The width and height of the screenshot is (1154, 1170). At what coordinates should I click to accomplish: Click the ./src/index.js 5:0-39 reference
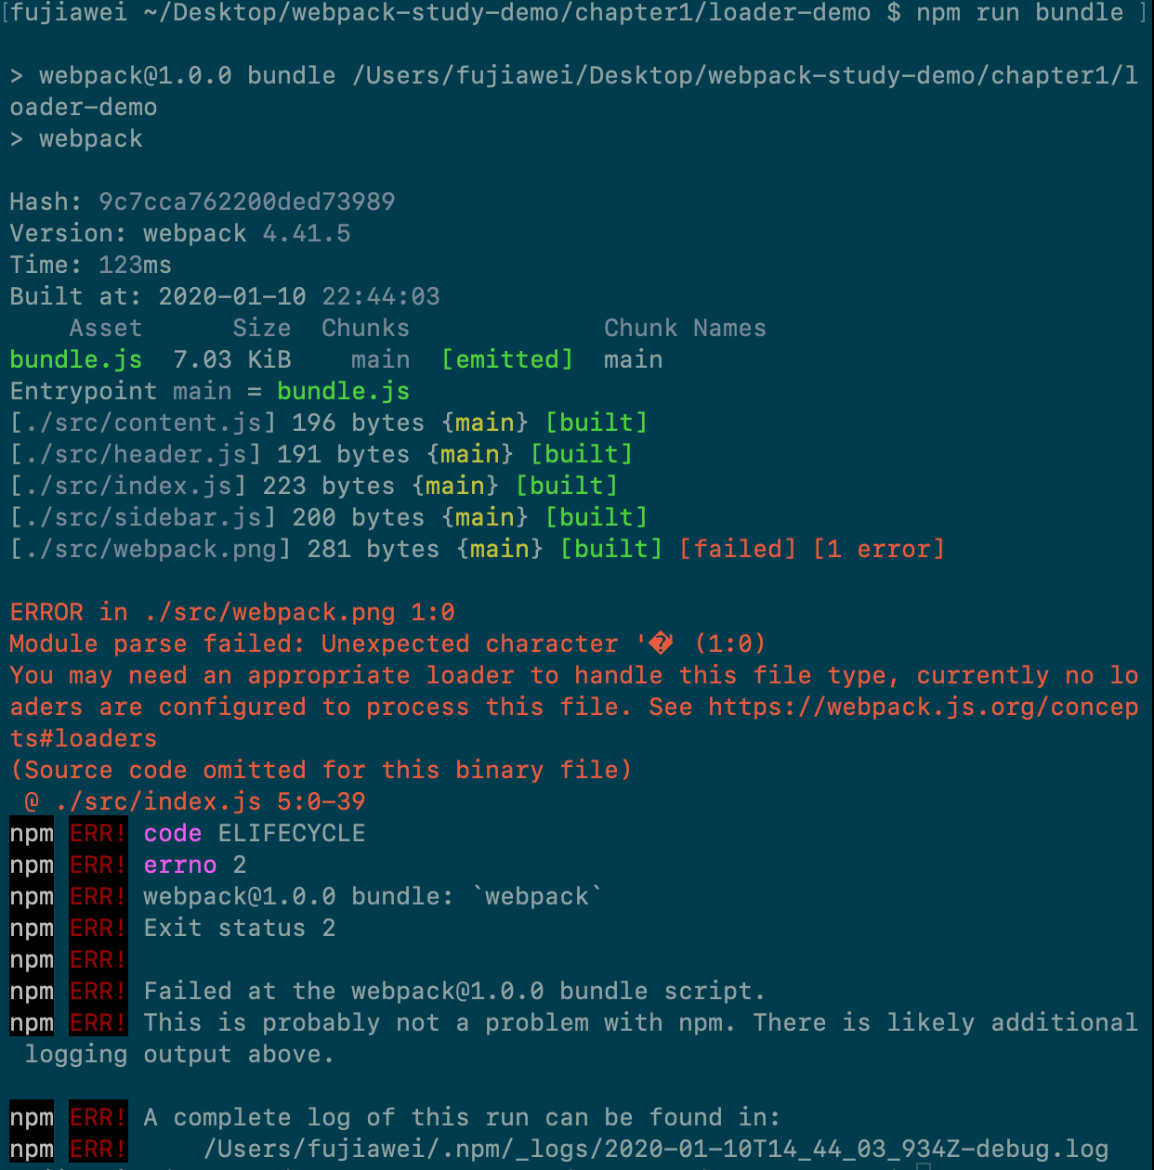point(209,802)
